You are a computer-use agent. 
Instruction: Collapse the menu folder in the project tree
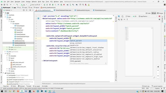pyautogui.click(x=7, y=60)
